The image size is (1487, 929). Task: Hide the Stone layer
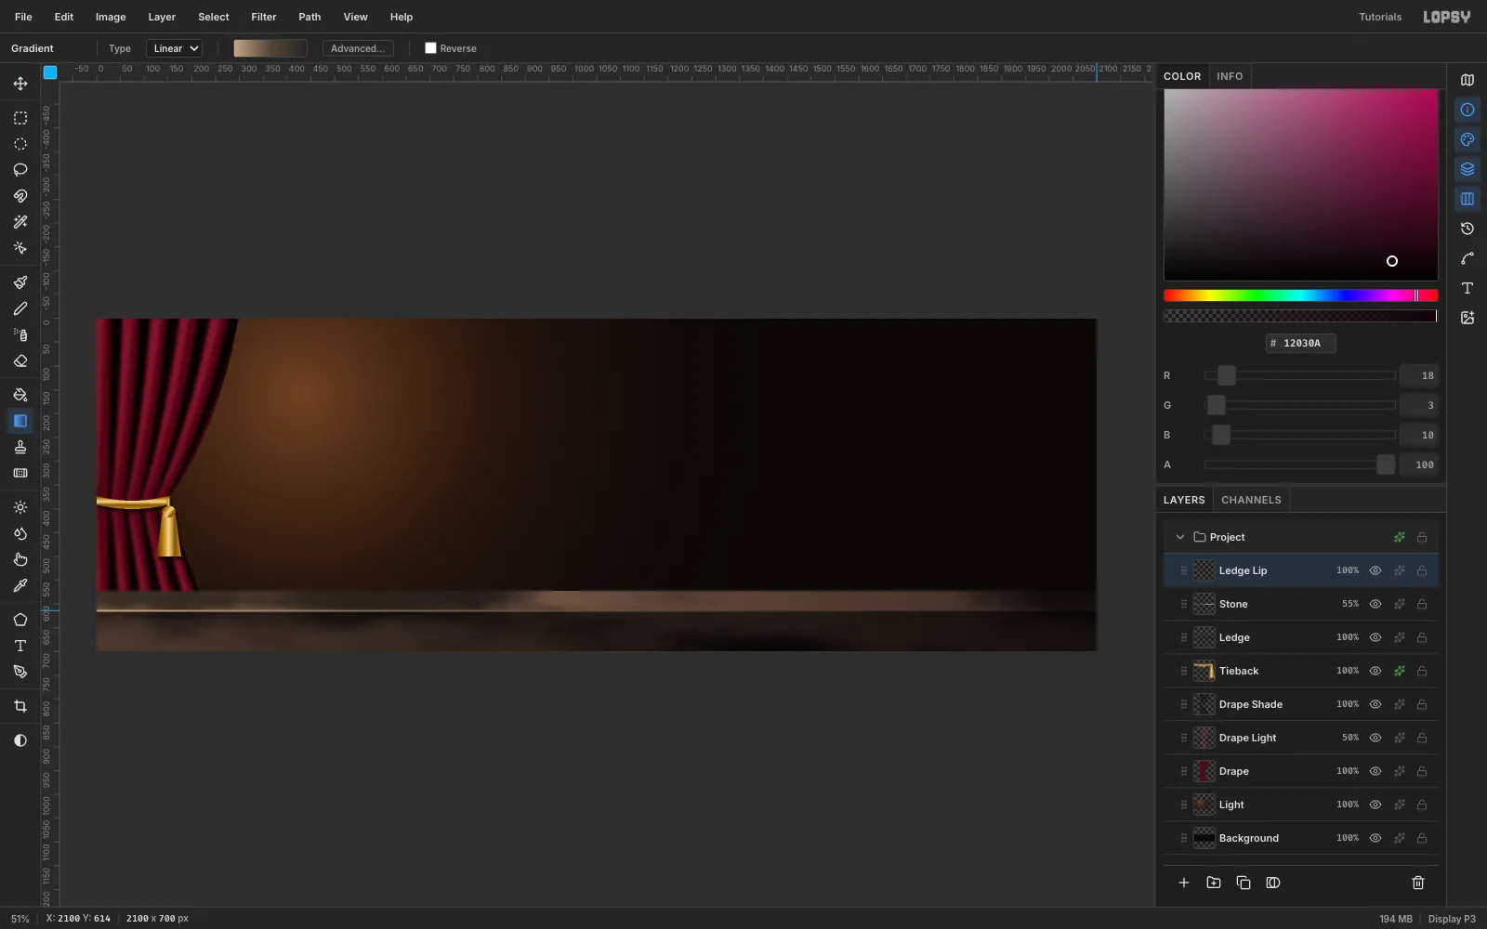tap(1375, 604)
